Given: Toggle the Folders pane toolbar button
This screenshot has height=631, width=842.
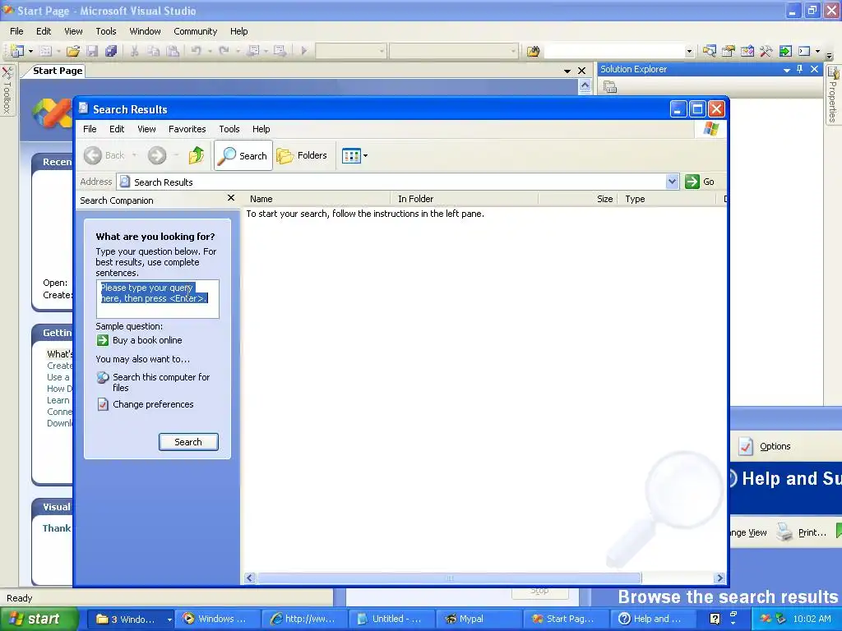Looking at the screenshot, I should click(x=302, y=155).
